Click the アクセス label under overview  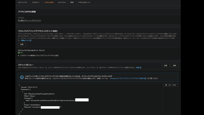point(21,18)
